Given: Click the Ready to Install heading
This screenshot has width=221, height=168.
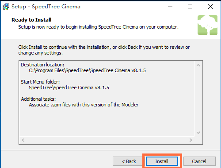Looking at the screenshot, I should (x=31, y=20).
